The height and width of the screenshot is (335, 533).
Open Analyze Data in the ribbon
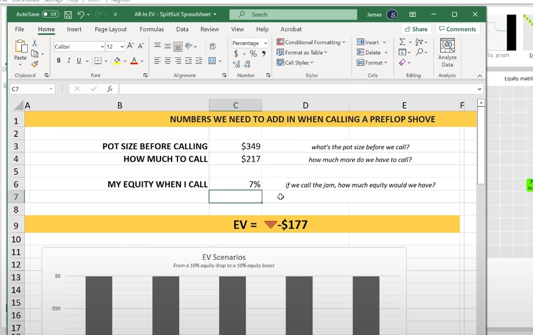(x=447, y=53)
